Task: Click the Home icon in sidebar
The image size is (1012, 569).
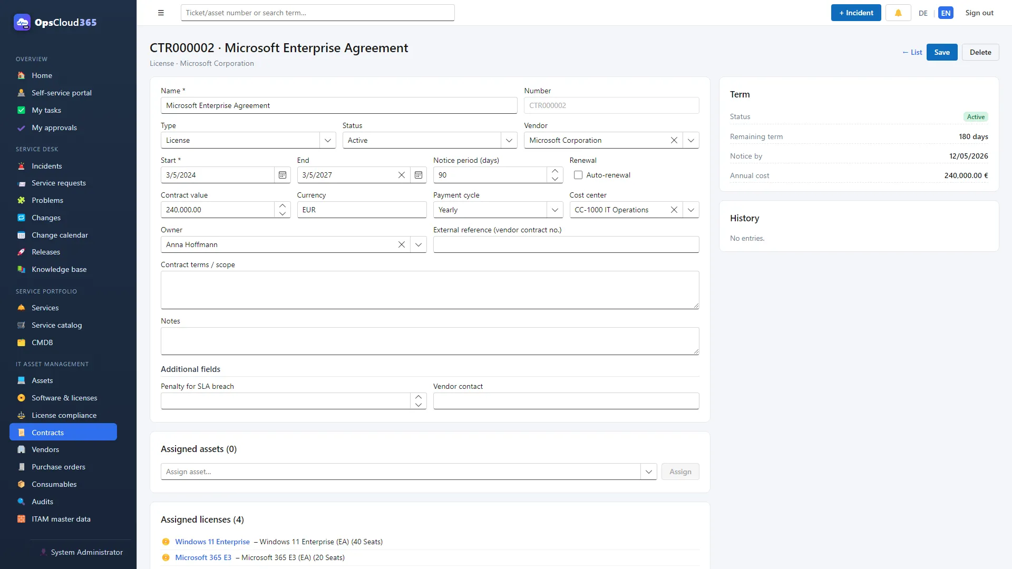Action: pos(21,75)
